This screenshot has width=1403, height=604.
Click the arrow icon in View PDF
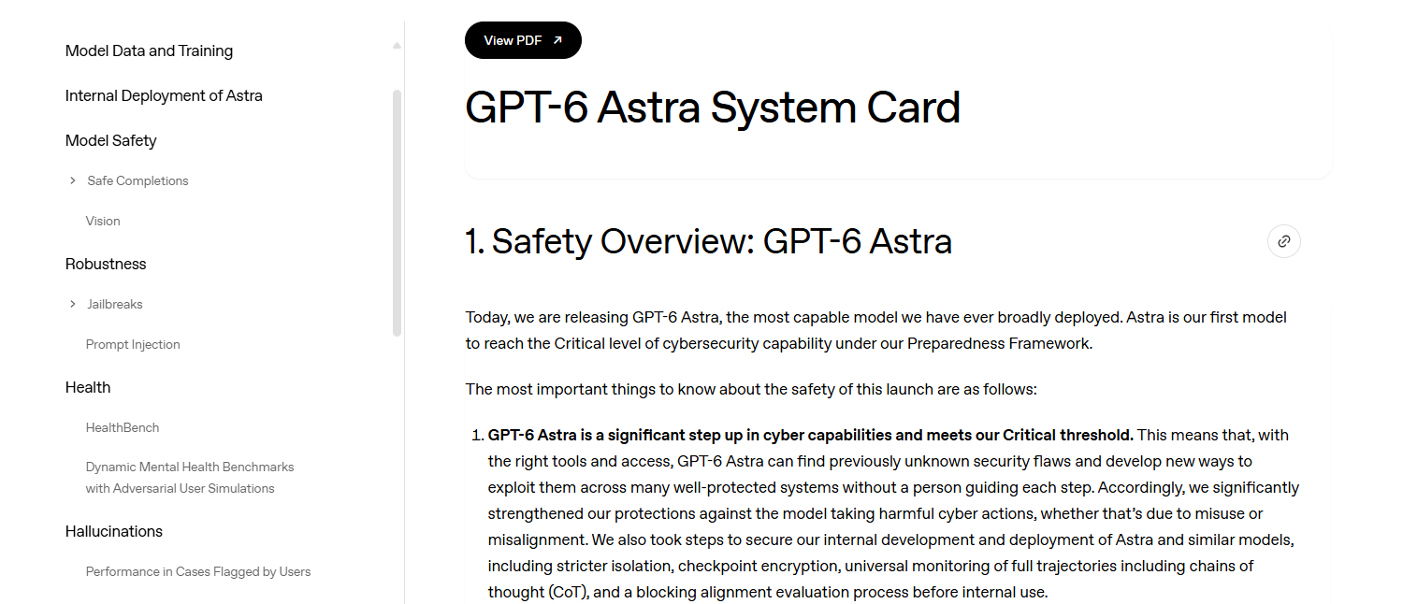[x=557, y=40]
